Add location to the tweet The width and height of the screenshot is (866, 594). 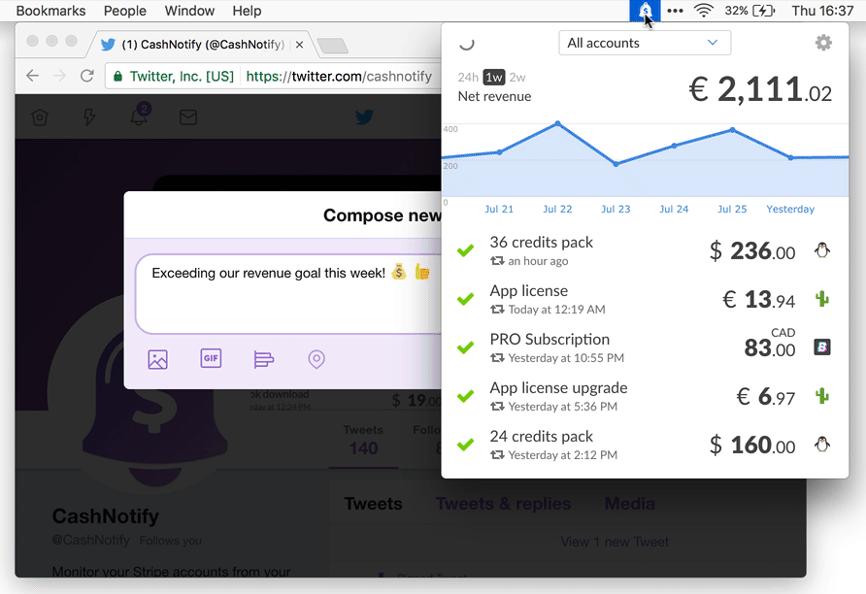tap(316, 359)
